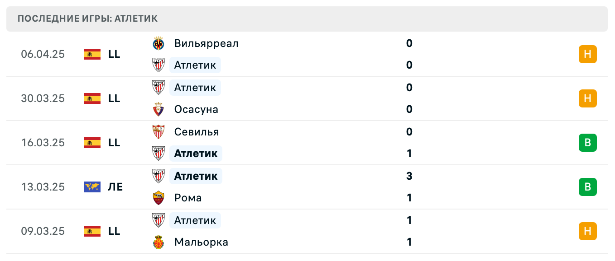This screenshot has width=615, height=261.
Task: Click the 16.03.25 match date
Action: [x=43, y=143]
